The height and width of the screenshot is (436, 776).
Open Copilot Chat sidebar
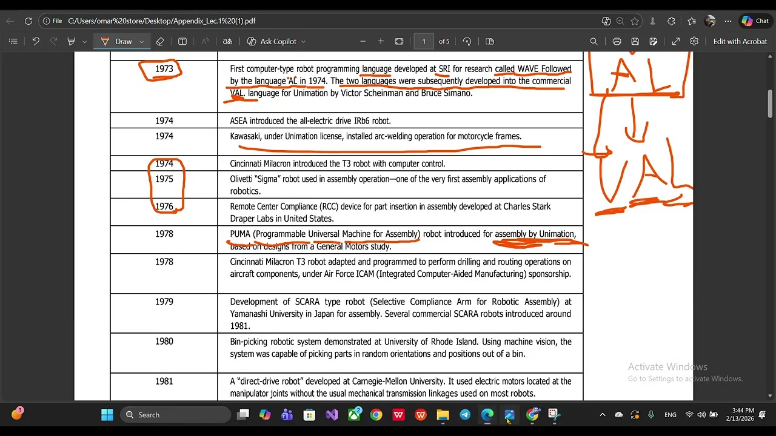point(755,21)
